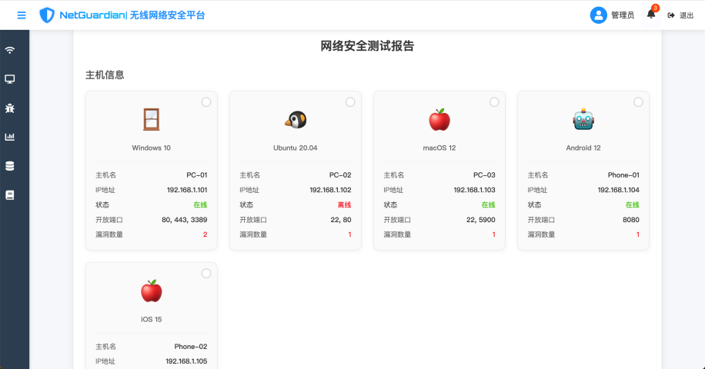Click the Ubuntu 20.04 label
The image size is (705, 369).
296,148
